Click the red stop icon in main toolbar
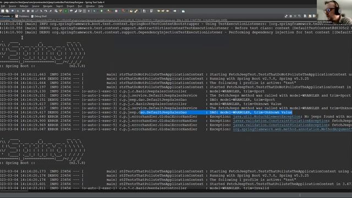The width and height of the screenshot is (352, 198). pyautogui.click(x=116, y=11)
